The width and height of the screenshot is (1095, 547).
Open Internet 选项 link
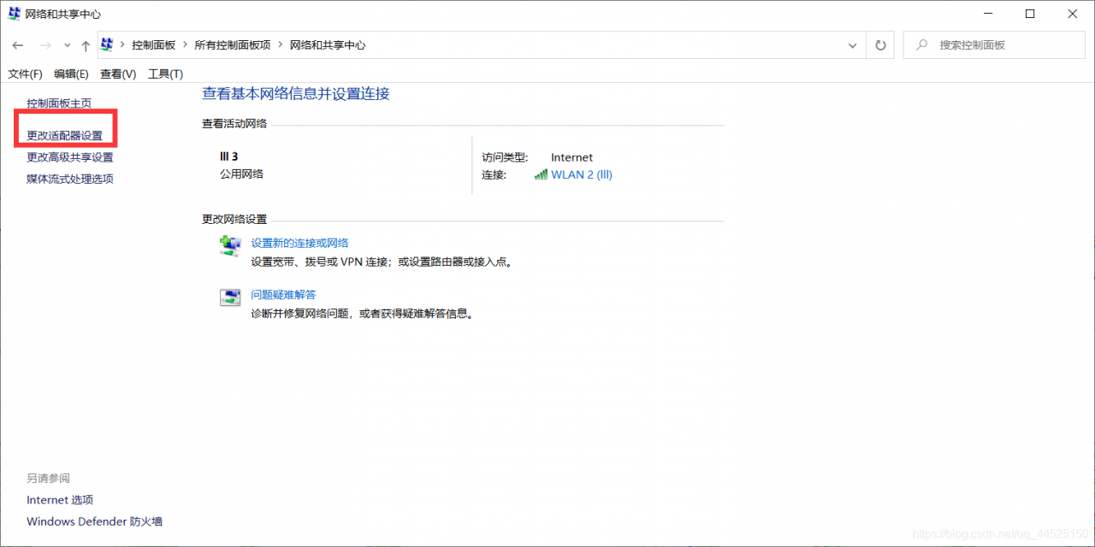tap(60, 500)
